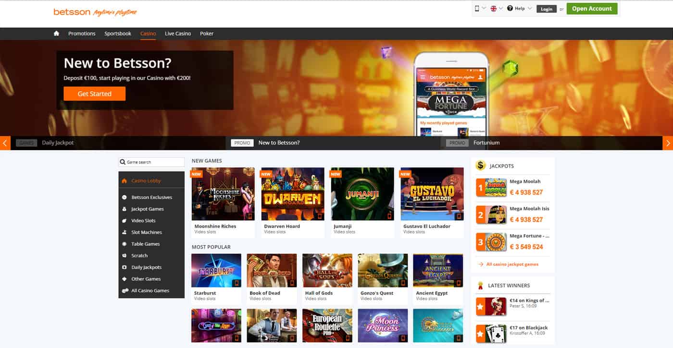Viewport: 673px width, 348px height.
Task: Open Starburst game thumbnail
Action: pos(216,271)
